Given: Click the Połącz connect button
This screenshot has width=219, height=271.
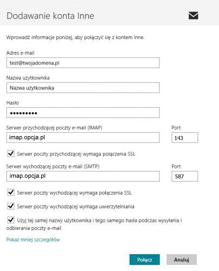Looking at the screenshot, I should click(x=145, y=260).
